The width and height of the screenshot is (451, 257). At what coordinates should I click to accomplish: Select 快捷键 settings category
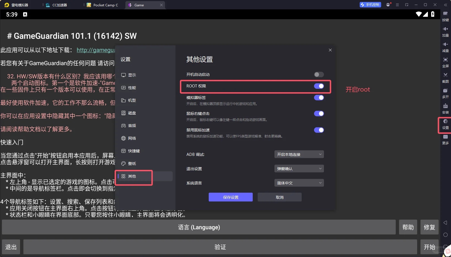[x=145, y=151]
